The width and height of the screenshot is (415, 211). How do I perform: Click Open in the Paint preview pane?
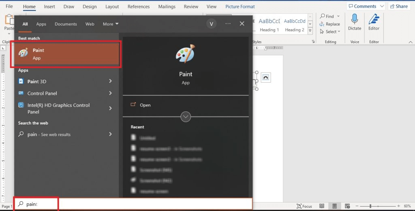[141, 105]
